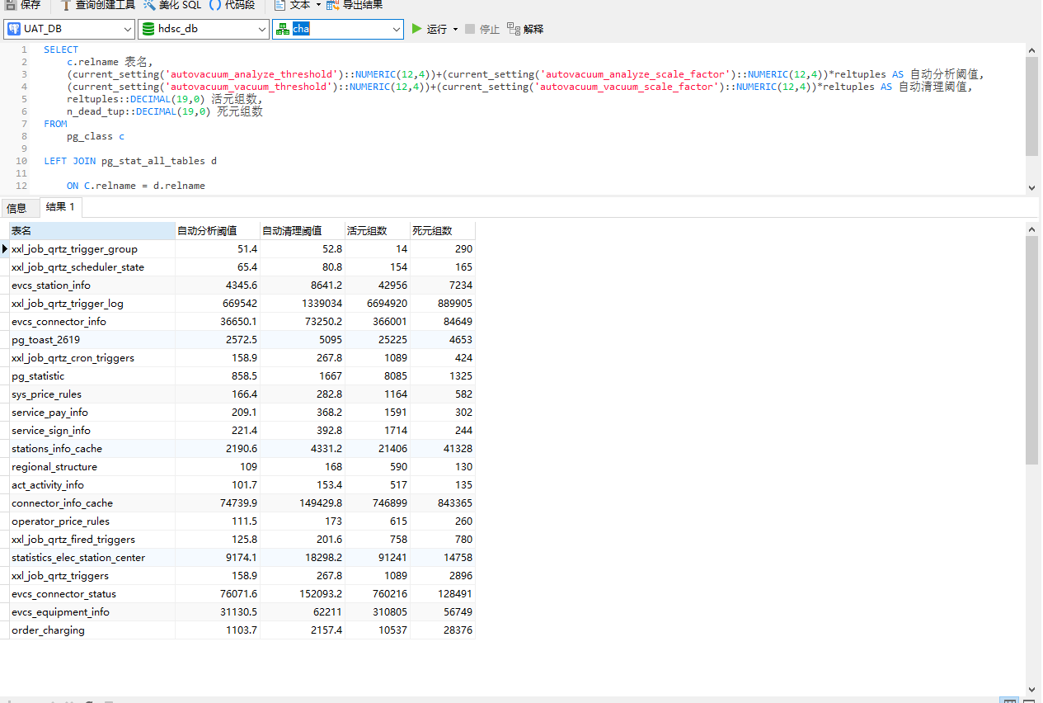Click Export Result (导出结果)
This screenshot has height=703, width=1043.
(x=355, y=5)
